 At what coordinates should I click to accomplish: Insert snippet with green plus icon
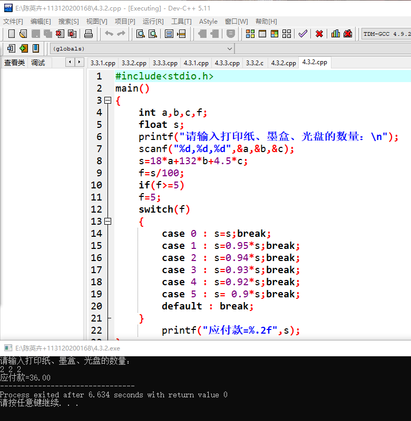pos(23,48)
